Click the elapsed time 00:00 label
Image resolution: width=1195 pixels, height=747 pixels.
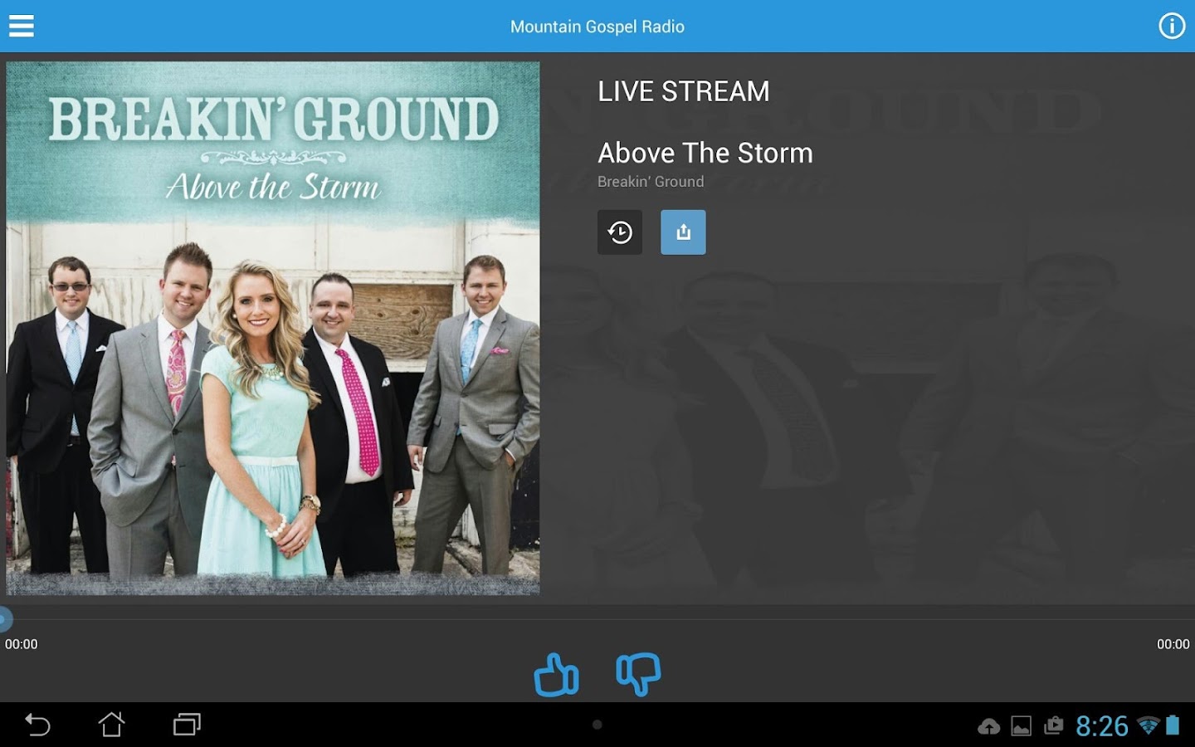22,644
